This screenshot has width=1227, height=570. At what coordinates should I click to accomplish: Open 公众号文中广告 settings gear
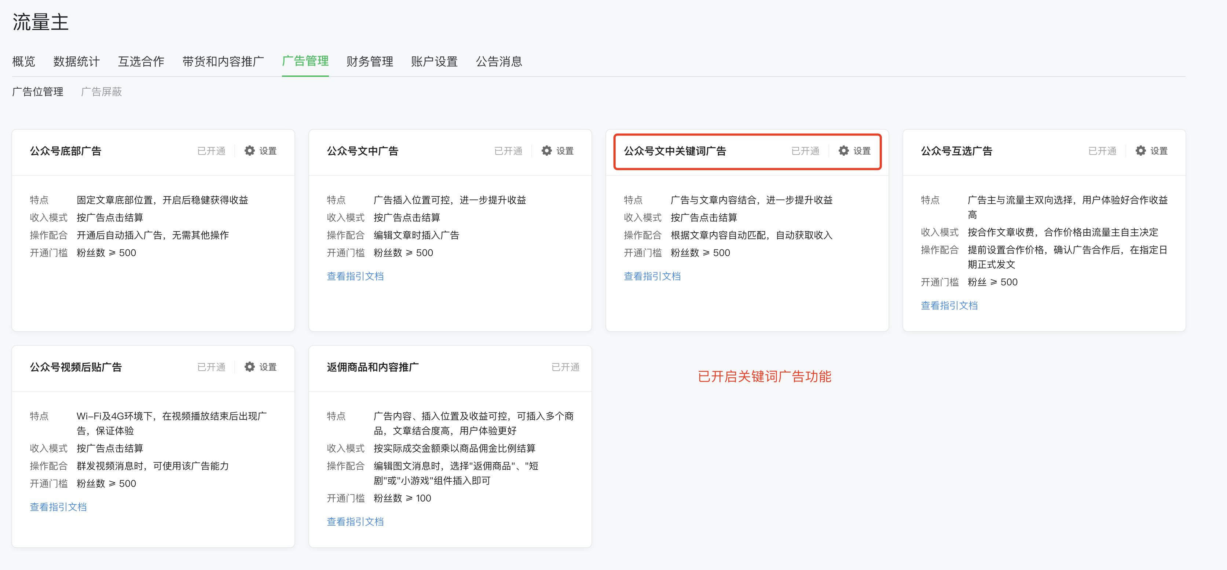[x=546, y=151]
